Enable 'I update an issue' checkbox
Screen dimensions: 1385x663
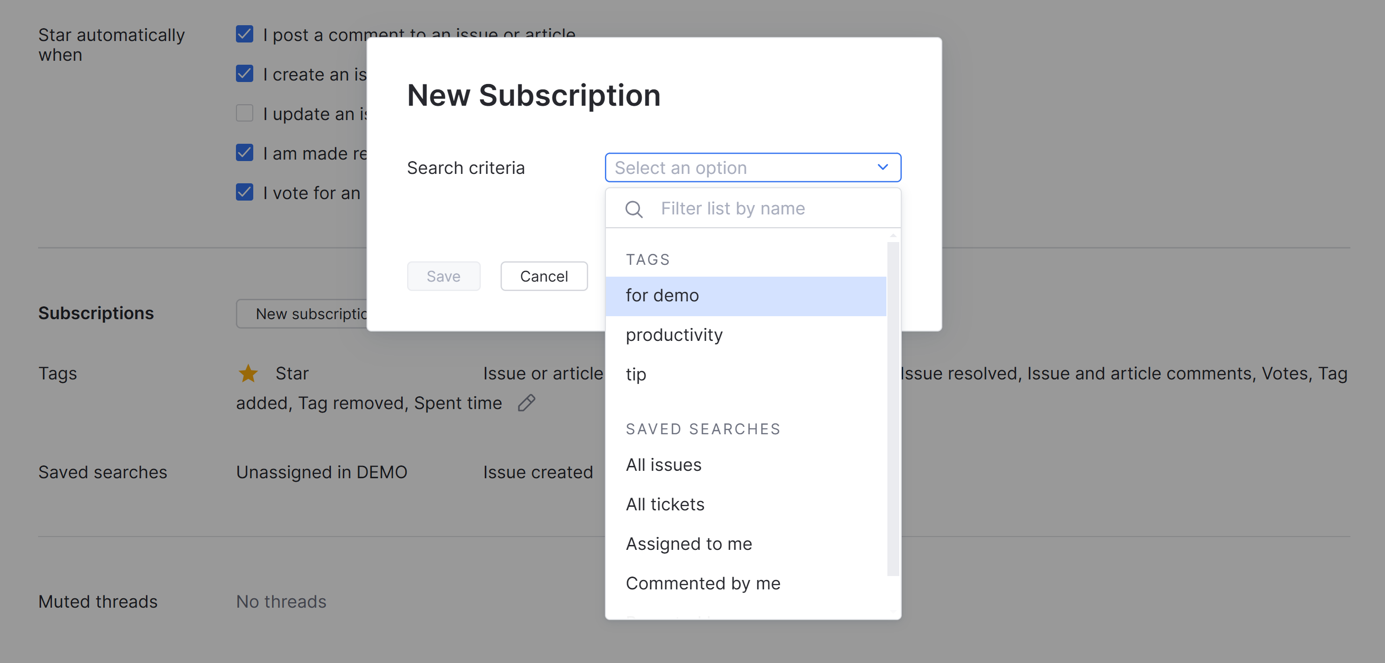(245, 113)
